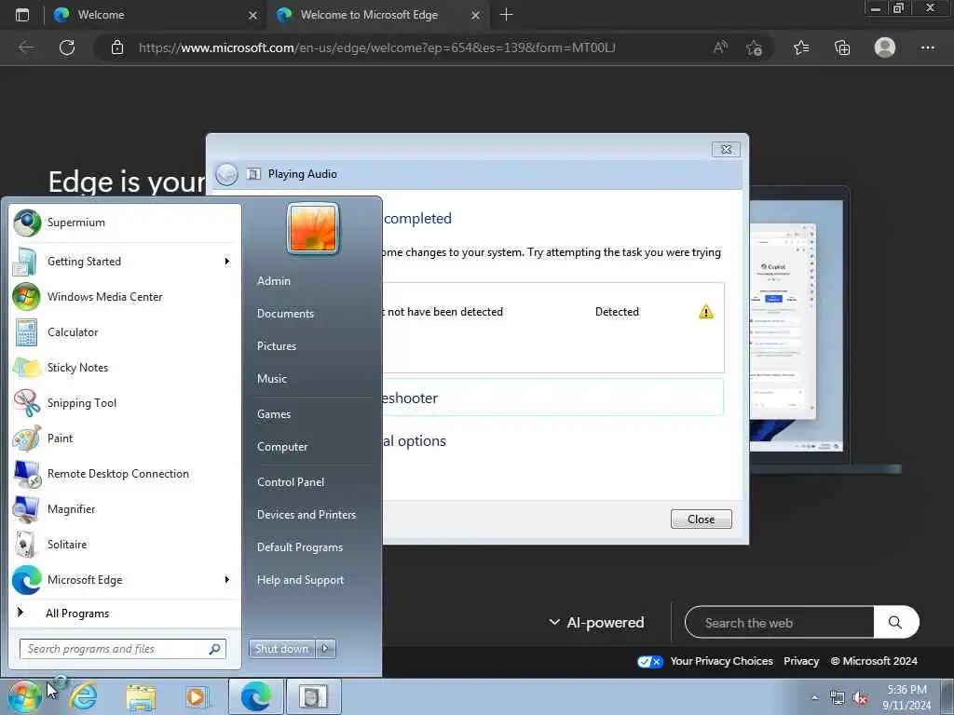Open Shut down options arrow
Screen dimensions: 954x715
tap(325, 649)
